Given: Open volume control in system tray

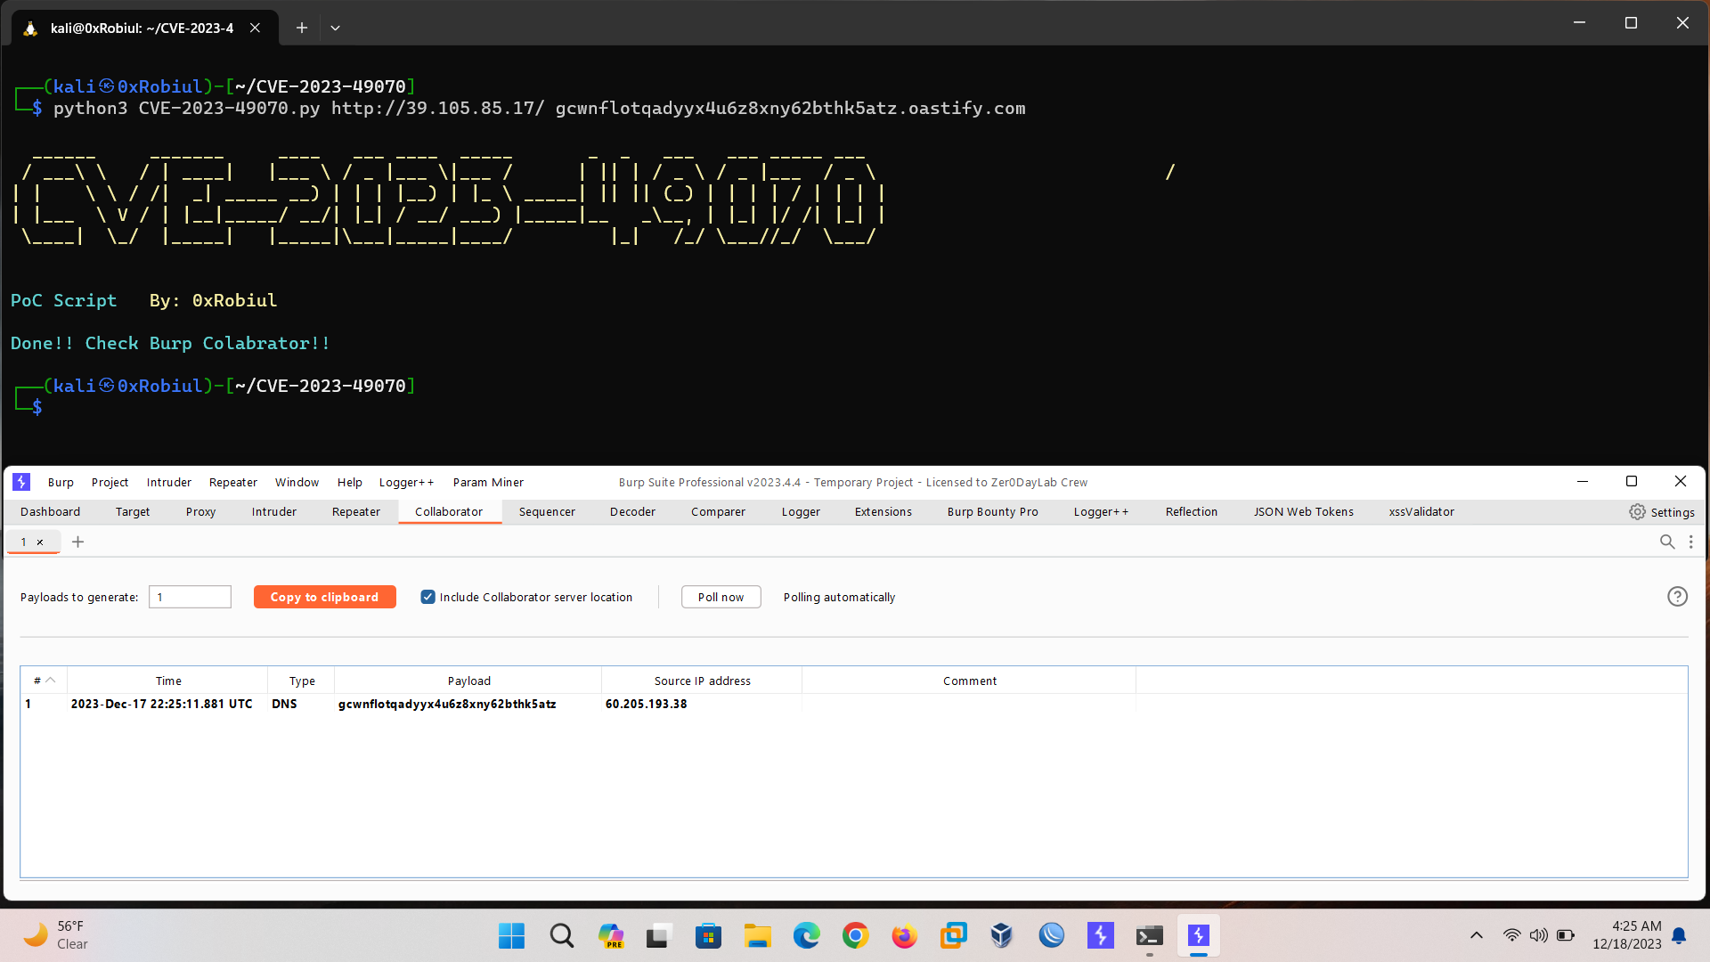Looking at the screenshot, I should [1538, 935].
